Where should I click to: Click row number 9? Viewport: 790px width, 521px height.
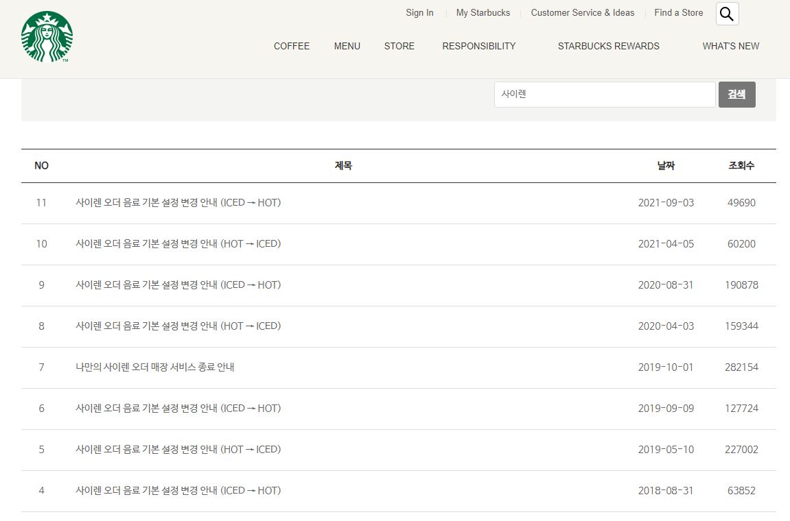pos(41,285)
